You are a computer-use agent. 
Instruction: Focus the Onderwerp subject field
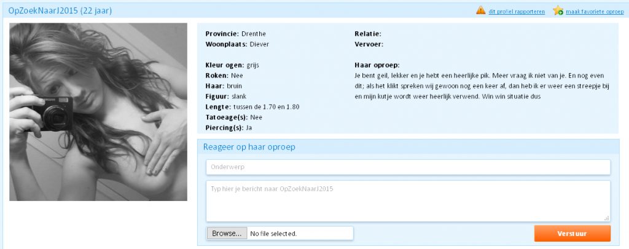(408, 167)
